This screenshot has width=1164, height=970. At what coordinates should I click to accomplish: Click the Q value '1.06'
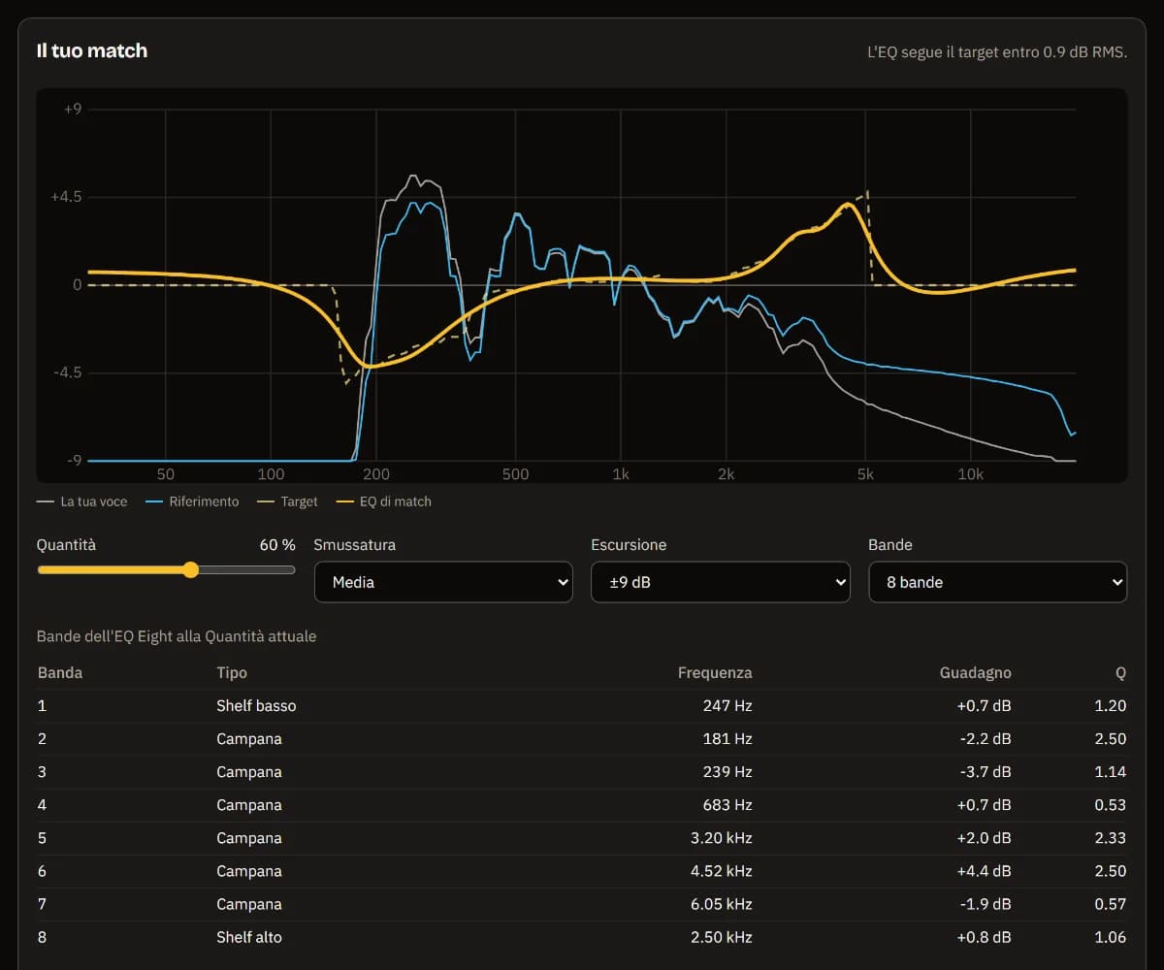click(1111, 937)
